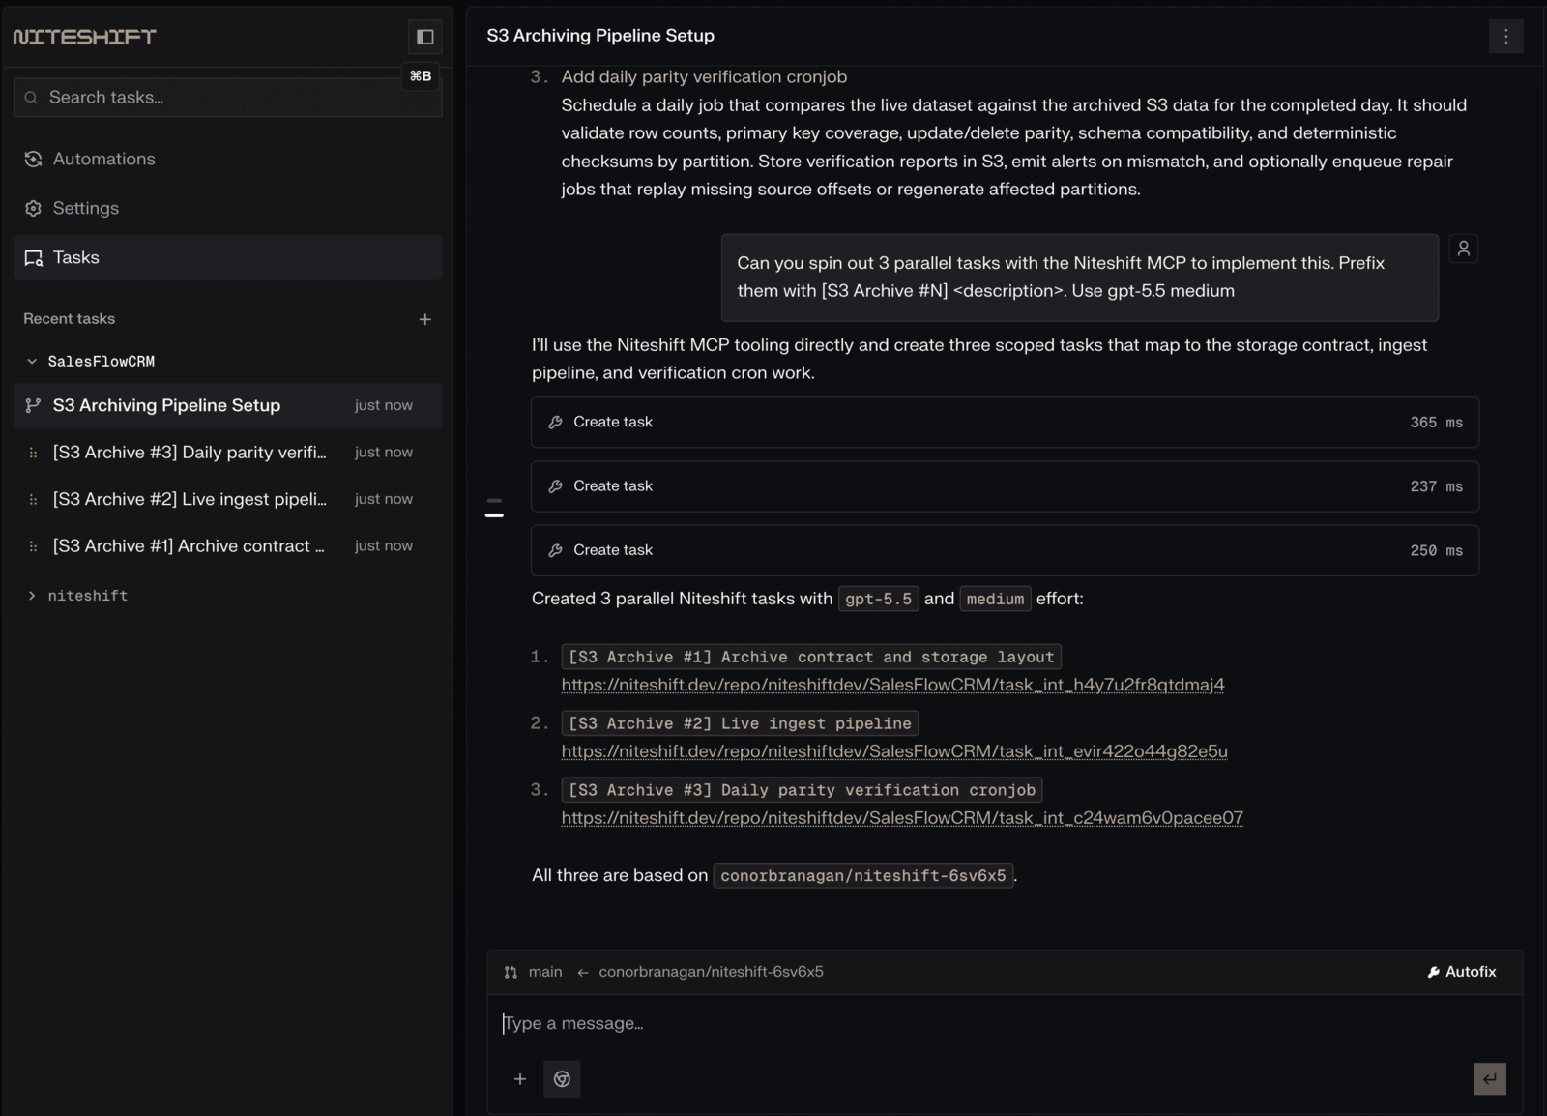1547x1116 pixels.
Task: Click the gpt-5.5 code chip
Action: coord(878,600)
